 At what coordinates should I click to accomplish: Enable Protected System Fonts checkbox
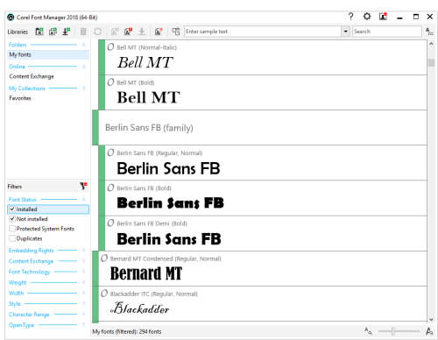[x=12, y=229]
